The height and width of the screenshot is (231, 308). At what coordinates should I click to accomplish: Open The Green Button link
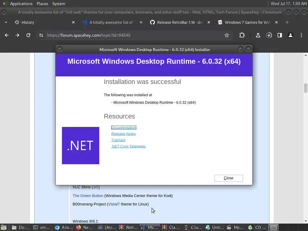[x=88, y=196]
